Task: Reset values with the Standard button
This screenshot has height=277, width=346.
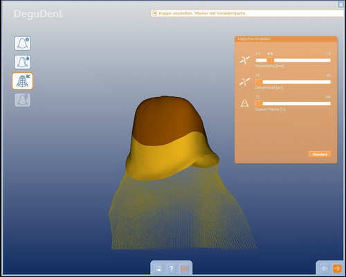Action: (320, 154)
